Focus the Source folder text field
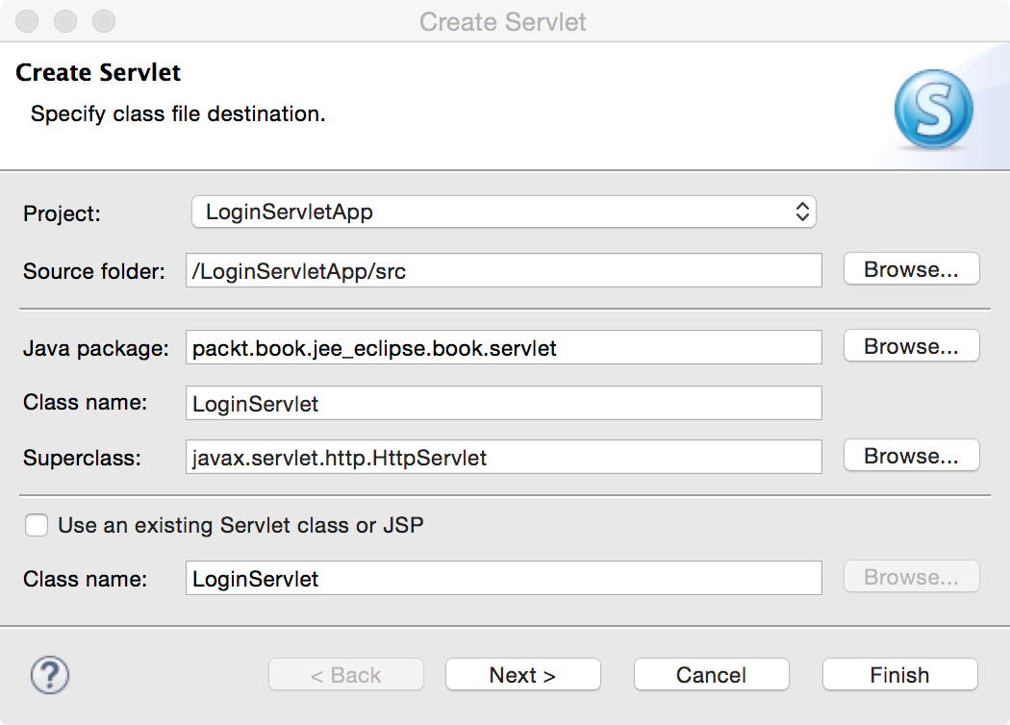Viewport: 1010px width, 725px height. click(x=503, y=271)
